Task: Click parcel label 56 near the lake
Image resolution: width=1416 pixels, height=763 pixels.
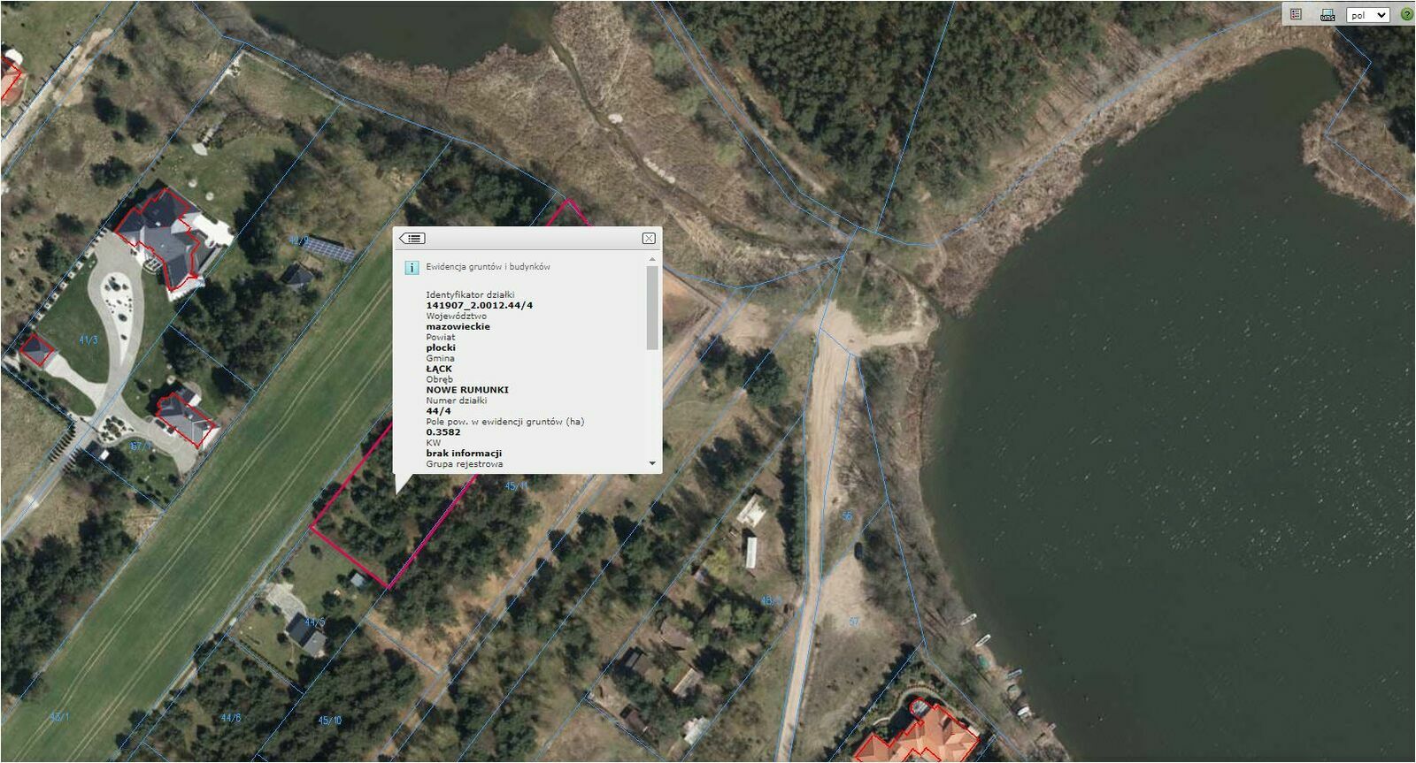Action: point(847,515)
